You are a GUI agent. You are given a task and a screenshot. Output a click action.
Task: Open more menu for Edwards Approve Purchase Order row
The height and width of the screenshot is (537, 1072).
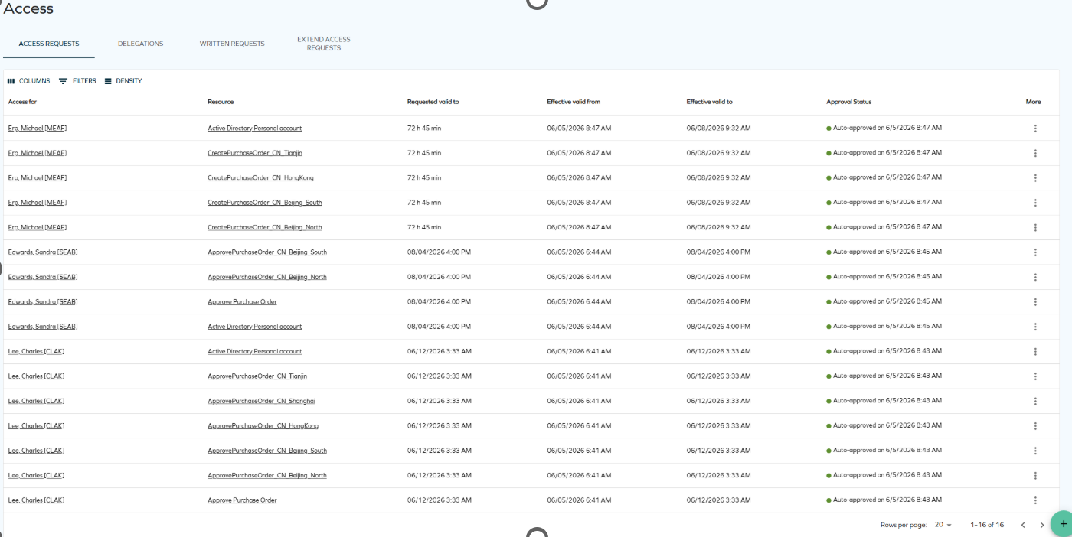[x=1035, y=302]
